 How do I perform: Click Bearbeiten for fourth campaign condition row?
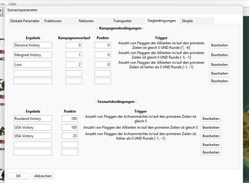[219, 73]
